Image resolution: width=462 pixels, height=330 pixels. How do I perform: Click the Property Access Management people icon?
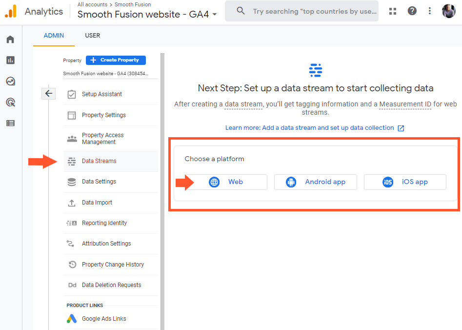tap(72, 139)
